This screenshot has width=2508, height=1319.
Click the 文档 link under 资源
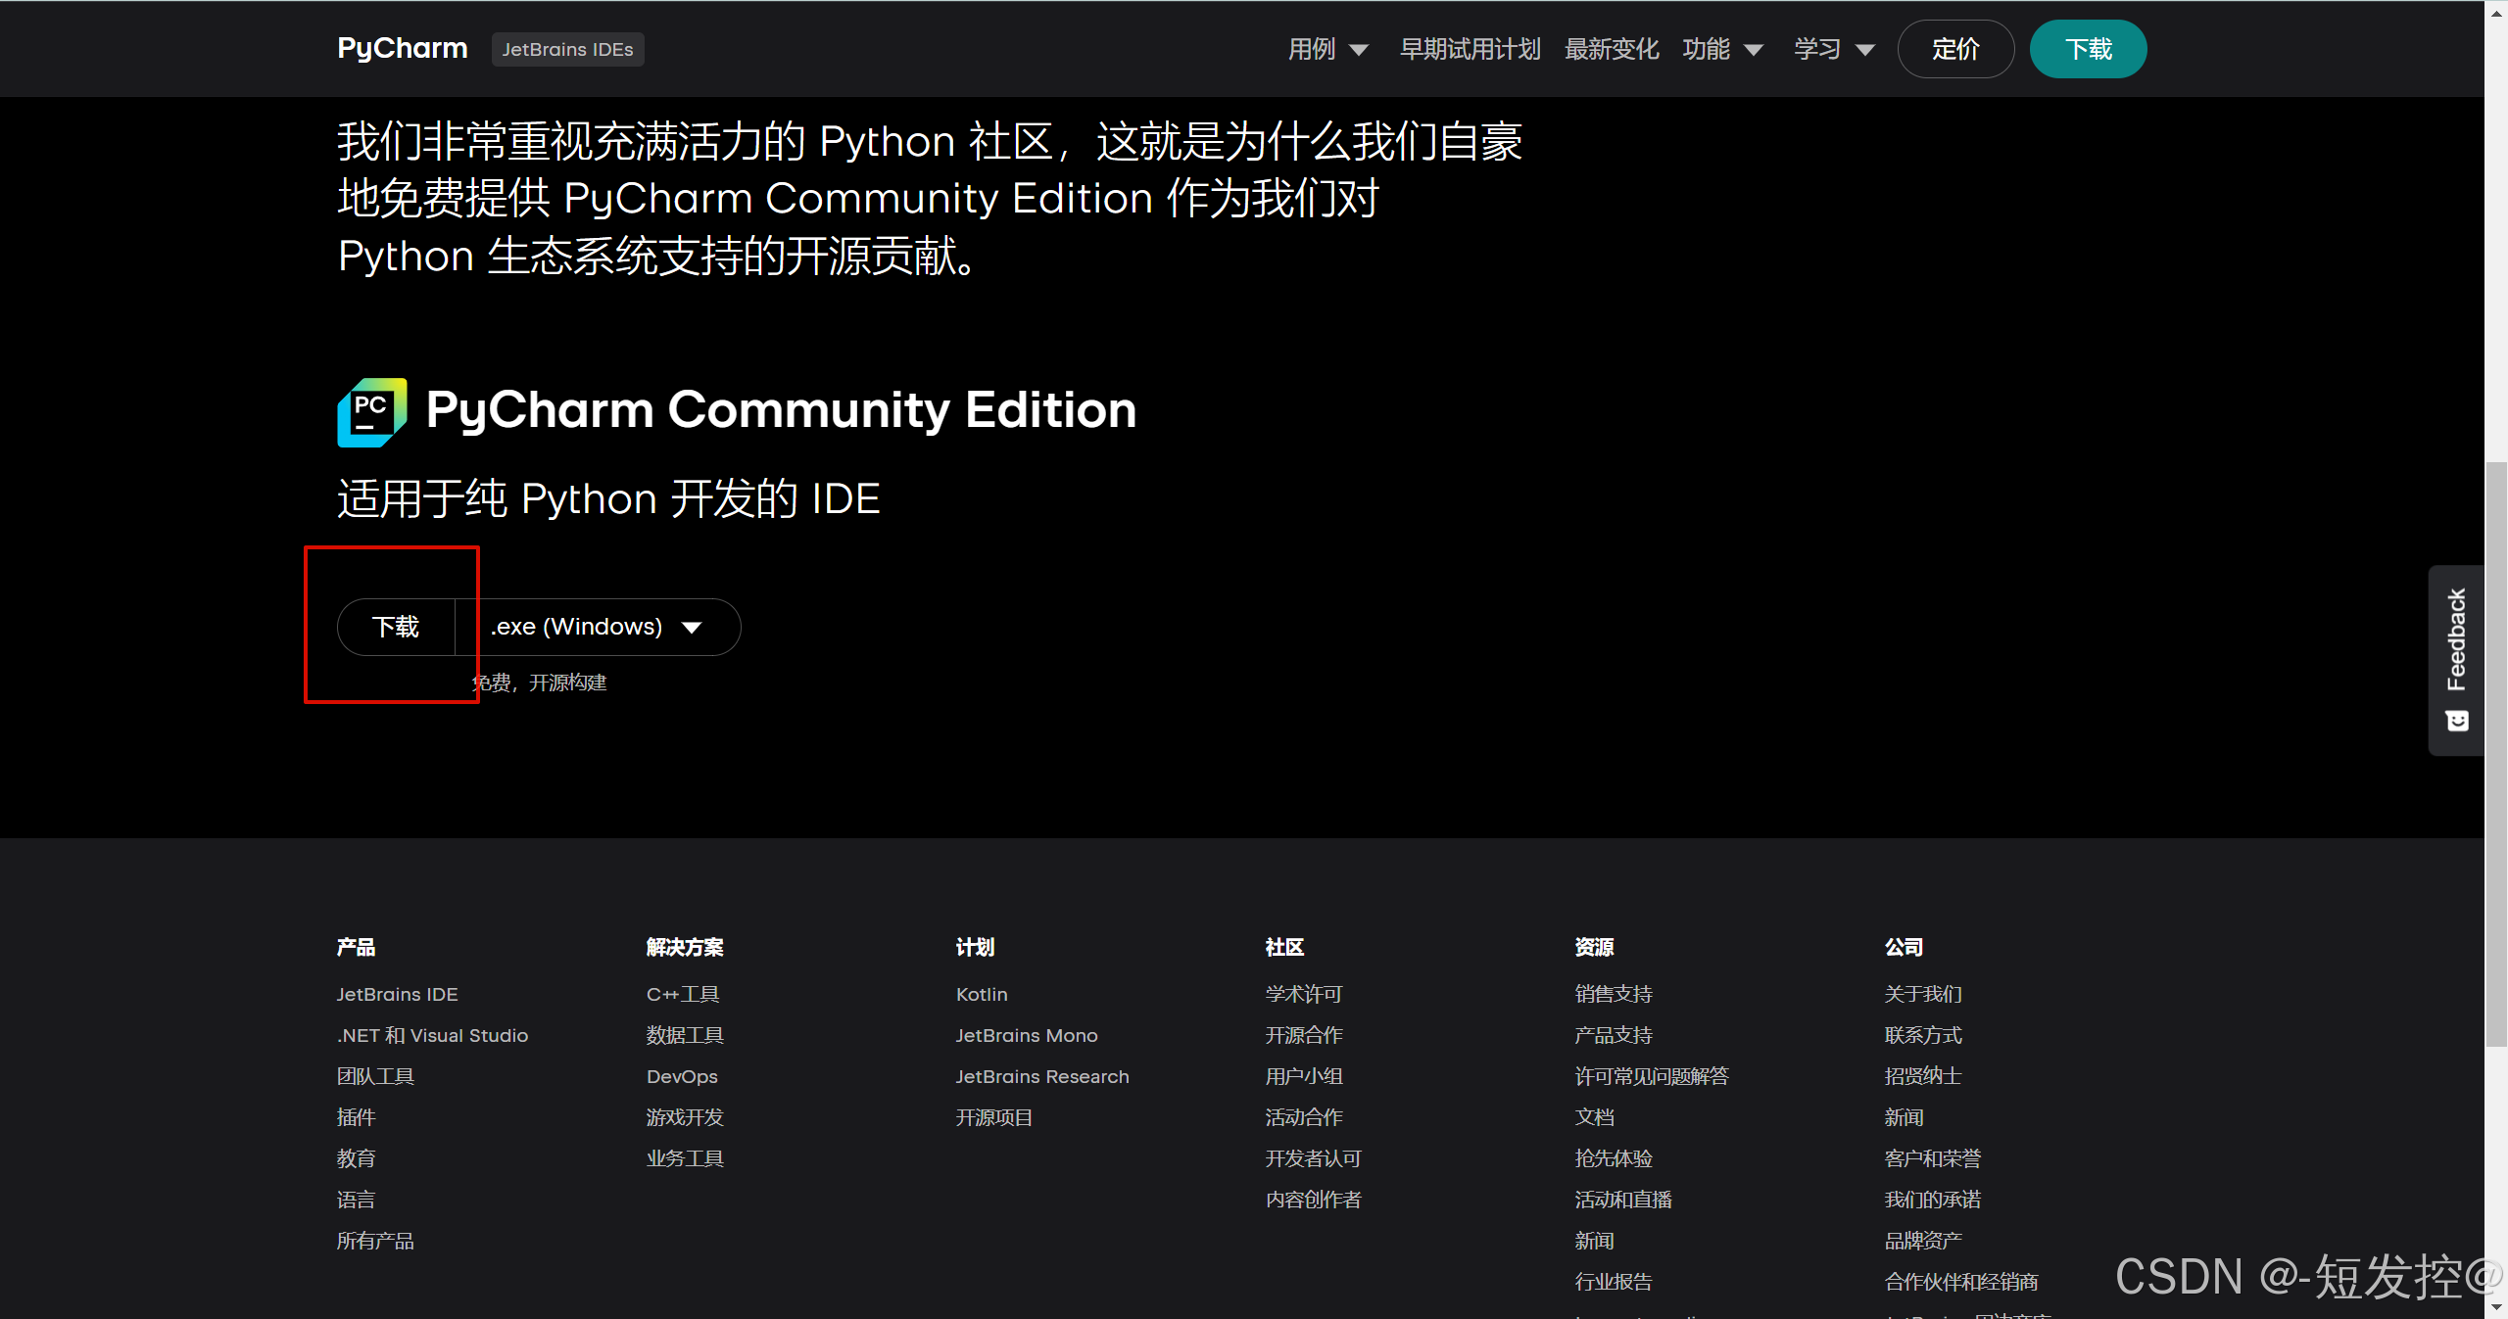point(1594,1117)
